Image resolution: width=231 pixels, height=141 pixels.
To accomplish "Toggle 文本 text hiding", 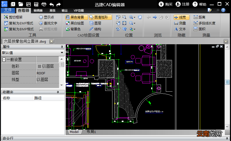I will [180, 29].
